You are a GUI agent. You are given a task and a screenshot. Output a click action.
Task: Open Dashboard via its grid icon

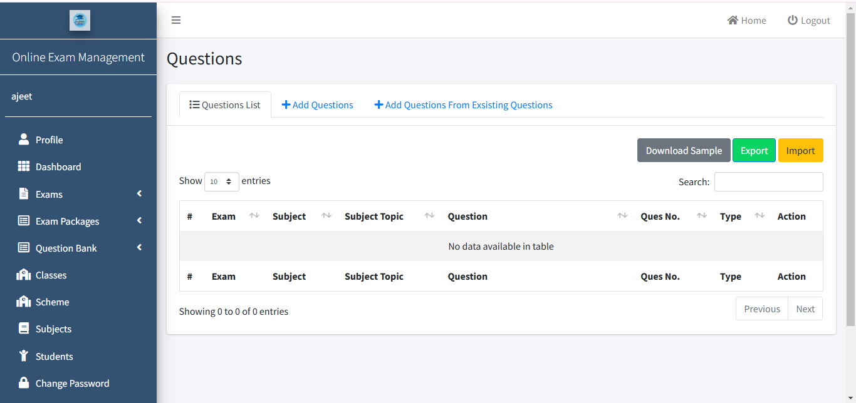(x=24, y=166)
